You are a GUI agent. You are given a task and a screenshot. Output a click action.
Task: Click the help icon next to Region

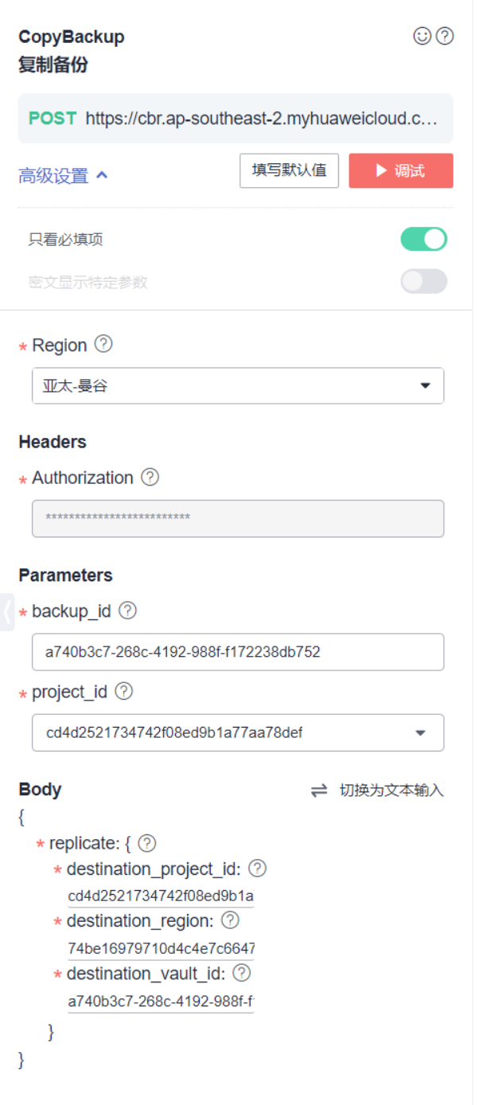[x=103, y=344]
